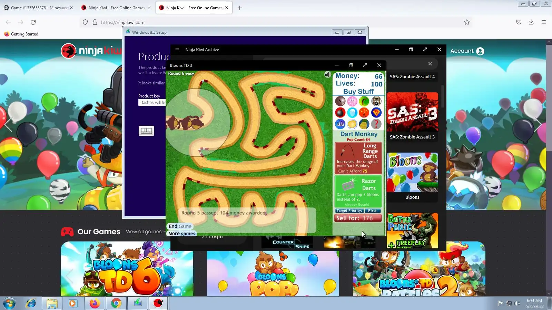Image resolution: width=552 pixels, height=310 pixels.
Task: Go back to the previous page in Firefox
Action: point(8,22)
